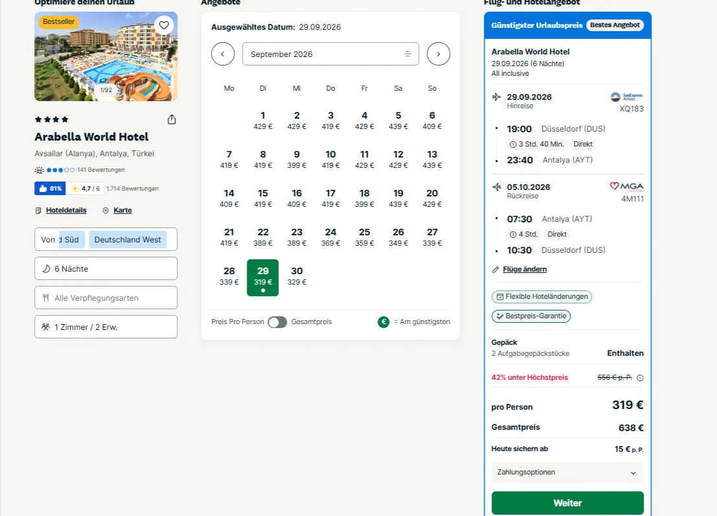Select September 28 at 339 €

click(x=229, y=276)
